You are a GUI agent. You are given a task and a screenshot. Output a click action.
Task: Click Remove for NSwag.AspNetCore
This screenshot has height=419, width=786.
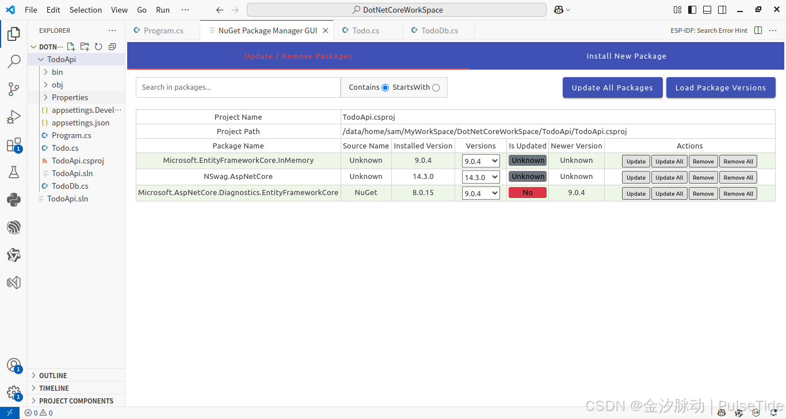703,177
